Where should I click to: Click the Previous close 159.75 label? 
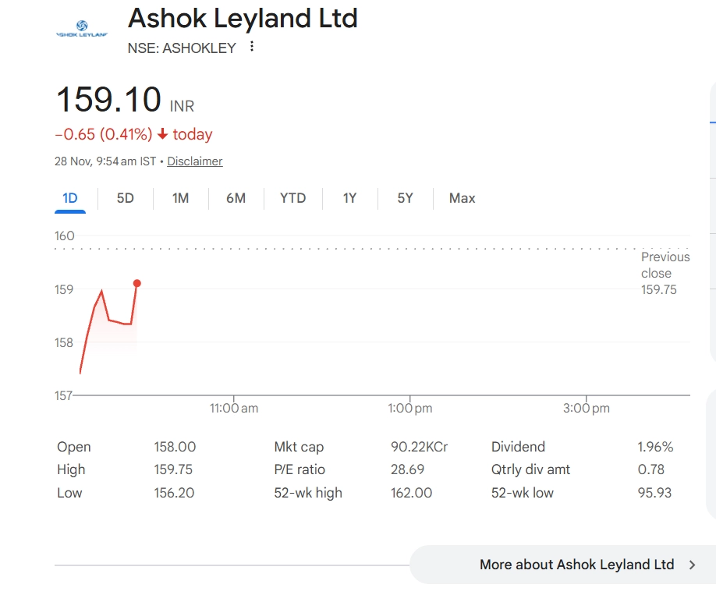click(665, 273)
